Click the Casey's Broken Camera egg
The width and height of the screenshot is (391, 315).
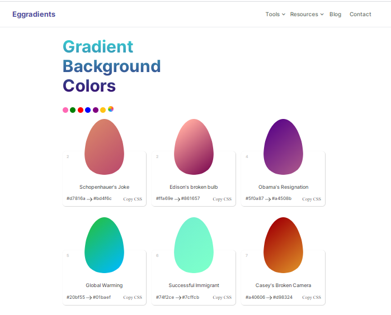click(283, 245)
